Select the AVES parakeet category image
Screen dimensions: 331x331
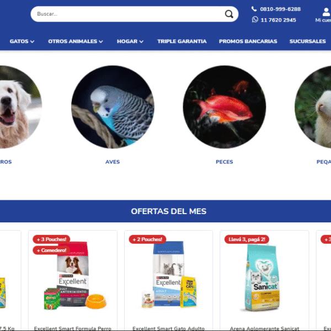(x=113, y=107)
